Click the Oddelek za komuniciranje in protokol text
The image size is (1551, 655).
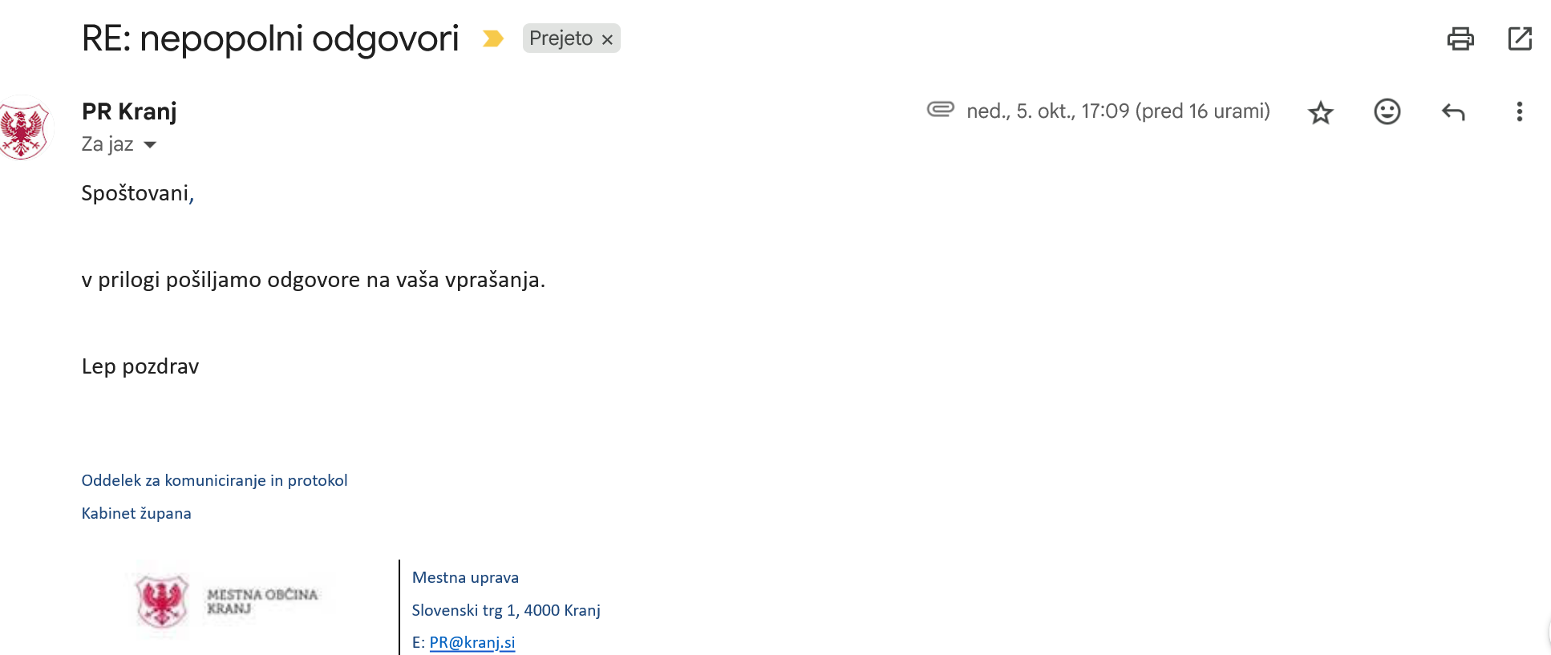pyautogui.click(x=214, y=480)
